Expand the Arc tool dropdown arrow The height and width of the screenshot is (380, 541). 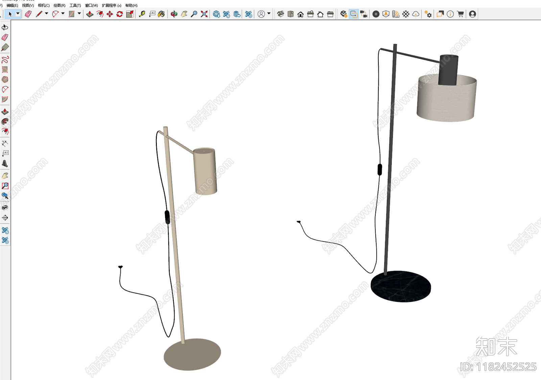coord(63,14)
